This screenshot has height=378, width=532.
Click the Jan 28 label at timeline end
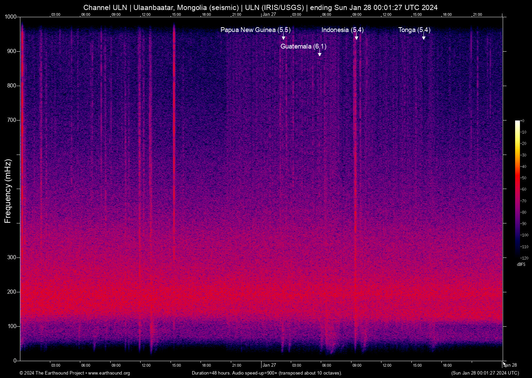pyautogui.click(x=511, y=365)
